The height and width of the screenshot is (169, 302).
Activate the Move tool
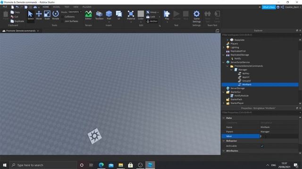click(x=39, y=15)
